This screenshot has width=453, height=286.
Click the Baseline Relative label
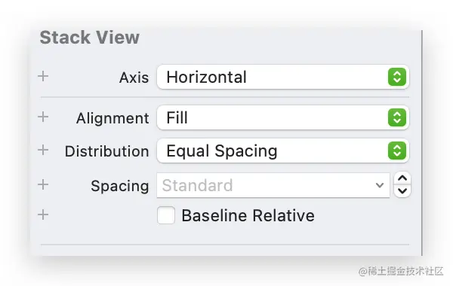click(x=248, y=215)
